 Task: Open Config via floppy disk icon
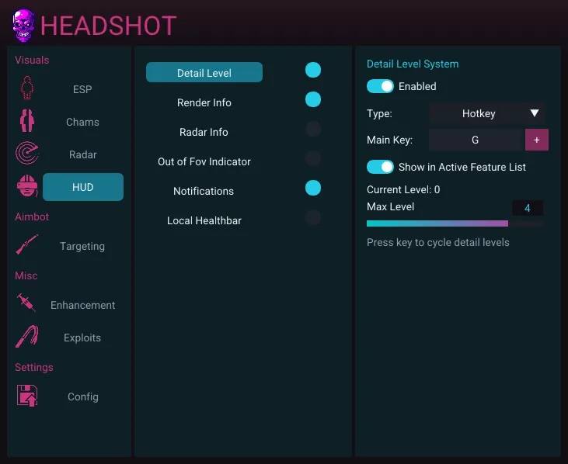pyautogui.click(x=27, y=396)
